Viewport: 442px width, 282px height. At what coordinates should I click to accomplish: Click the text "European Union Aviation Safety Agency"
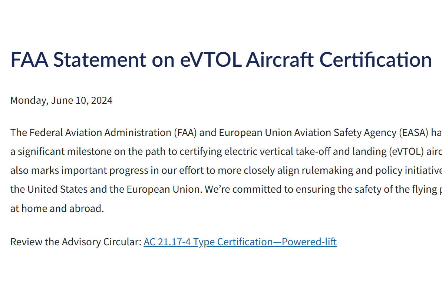tap(307, 133)
